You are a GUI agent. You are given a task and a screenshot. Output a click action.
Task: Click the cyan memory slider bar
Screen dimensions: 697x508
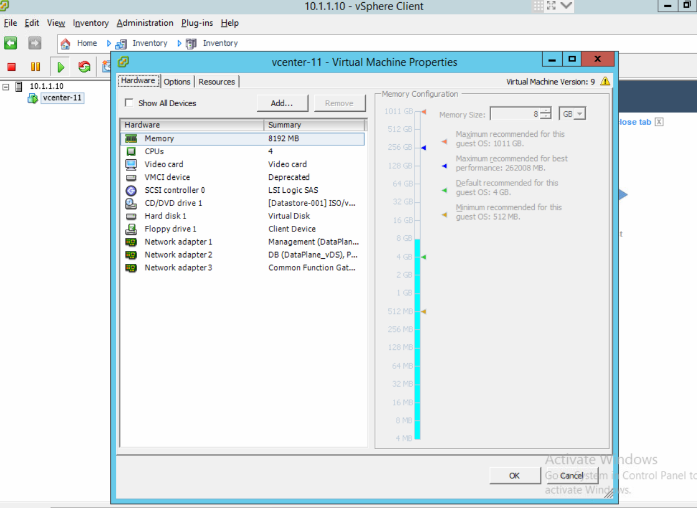pyautogui.click(x=417, y=339)
